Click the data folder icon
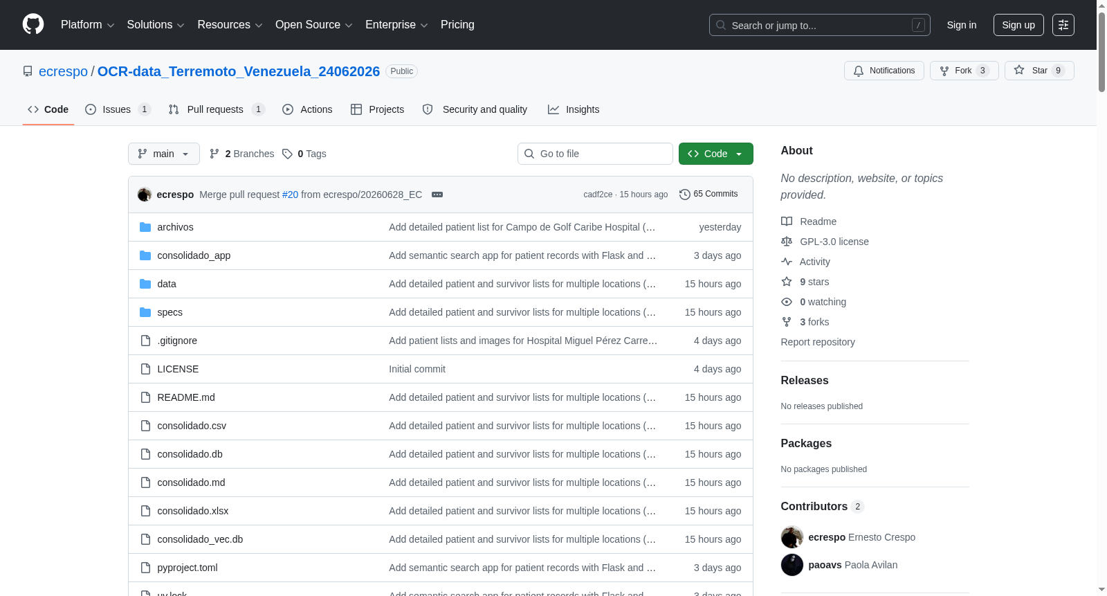This screenshot has height=596, width=1107. point(145,284)
